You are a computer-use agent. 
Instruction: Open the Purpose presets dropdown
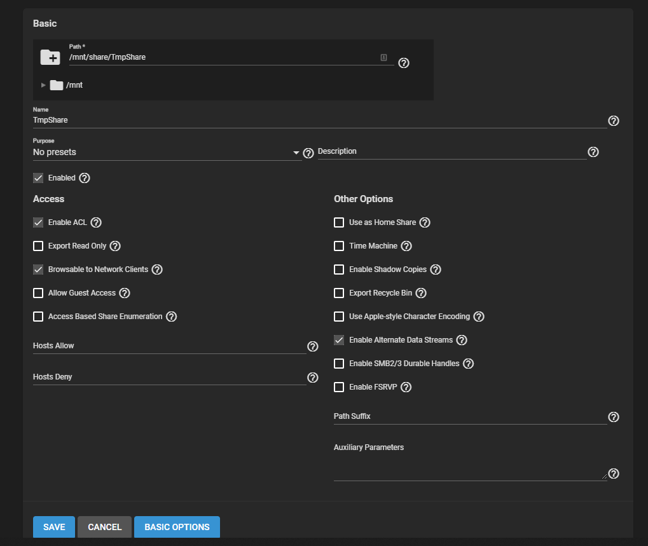[x=167, y=153]
